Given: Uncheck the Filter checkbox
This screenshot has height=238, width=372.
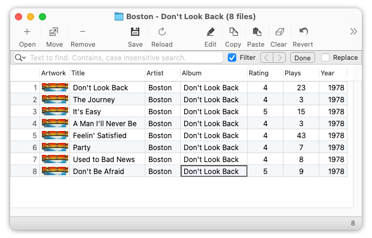Looking at the screenshot, I should [232, 57].
